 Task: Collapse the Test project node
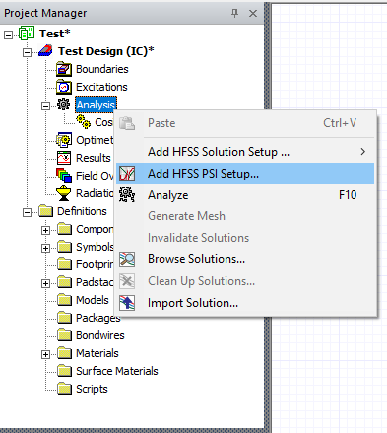9,35
